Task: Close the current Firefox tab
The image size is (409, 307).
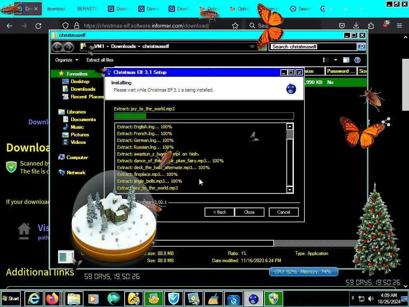Action: click(36, 9)
